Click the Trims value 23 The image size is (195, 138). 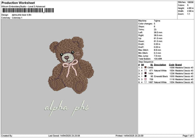(155, 30)
